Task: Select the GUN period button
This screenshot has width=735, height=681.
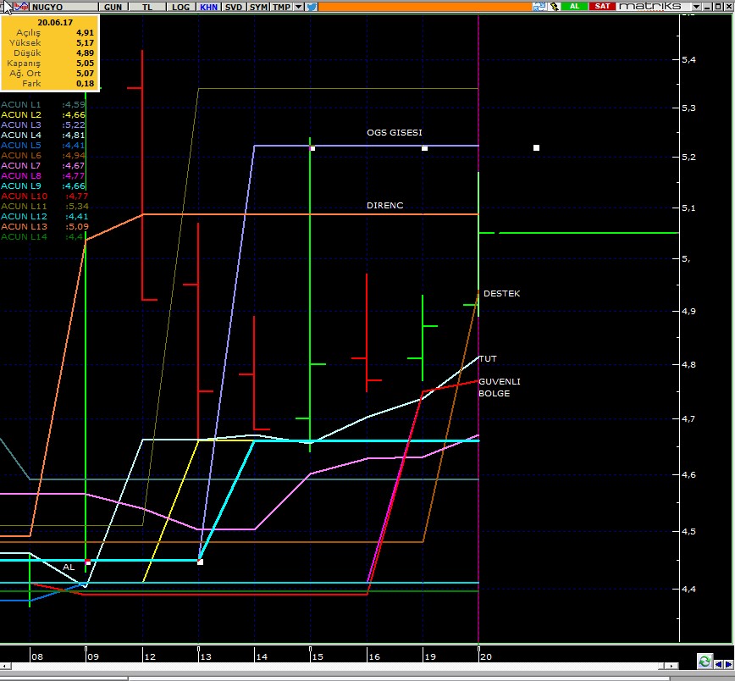Action: (x=113, y=7)
